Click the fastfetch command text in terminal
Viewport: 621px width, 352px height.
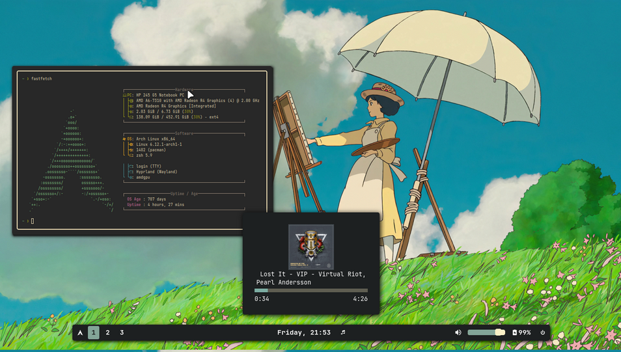coord(42,79)
